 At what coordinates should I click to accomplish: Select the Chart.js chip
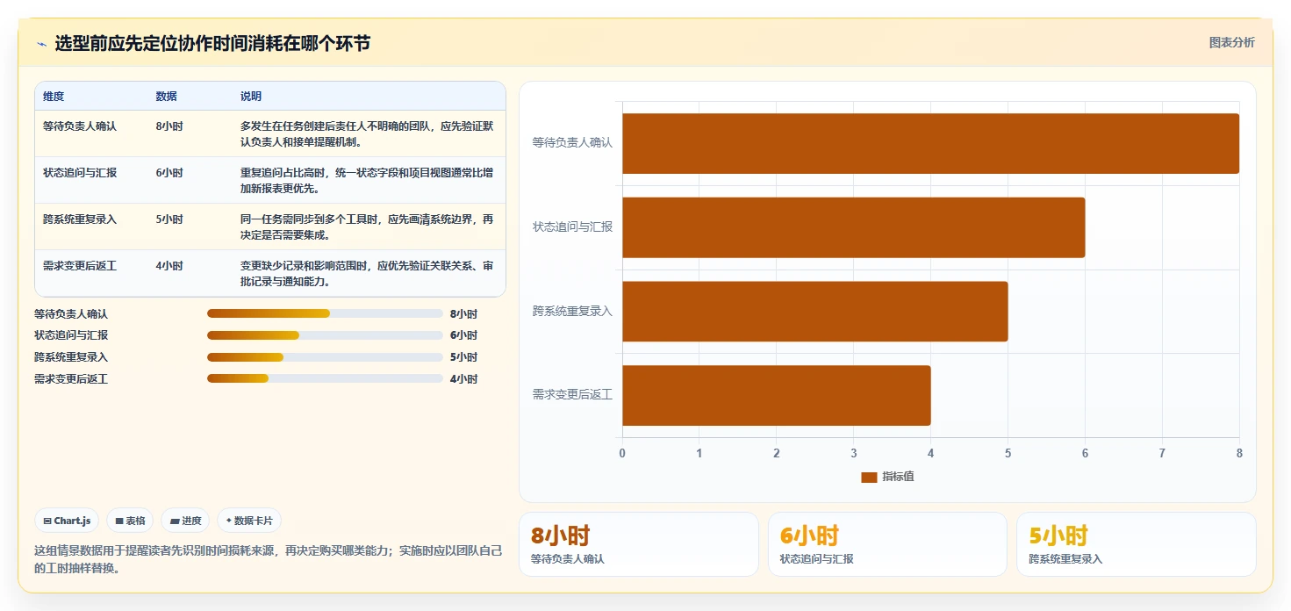tap(67, 521)
